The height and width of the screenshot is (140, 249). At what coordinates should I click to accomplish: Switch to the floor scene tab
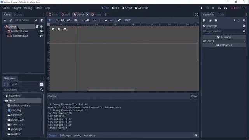[x=54, y=14]
